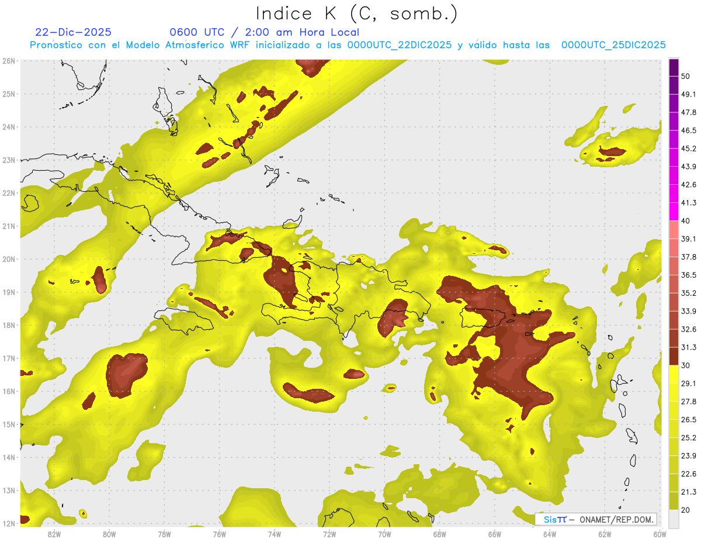
Task: Click the colorbar value 27.8
Action: pos(689,402)
